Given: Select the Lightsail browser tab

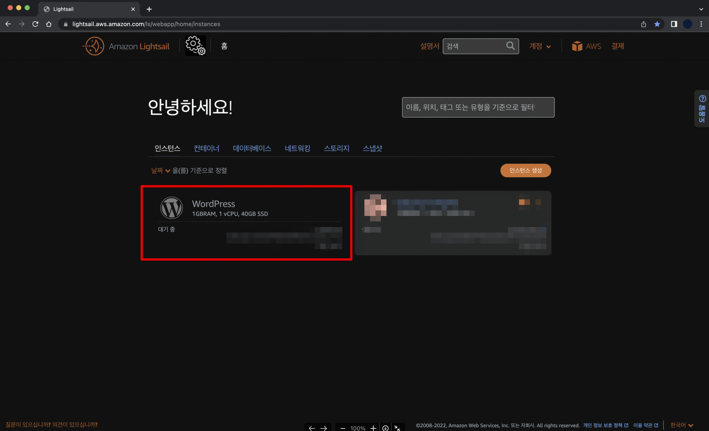Looking at the screenshot, I should tap(89, 9).
